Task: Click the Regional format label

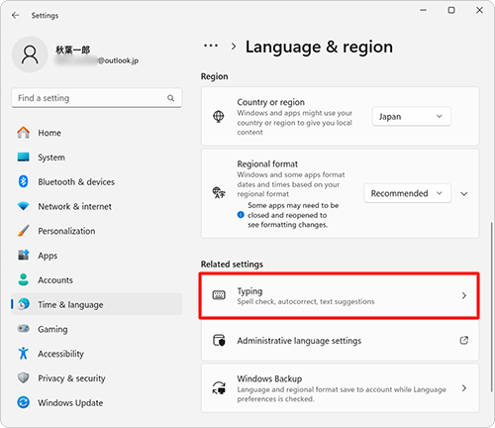Action: tap(267, 163)
